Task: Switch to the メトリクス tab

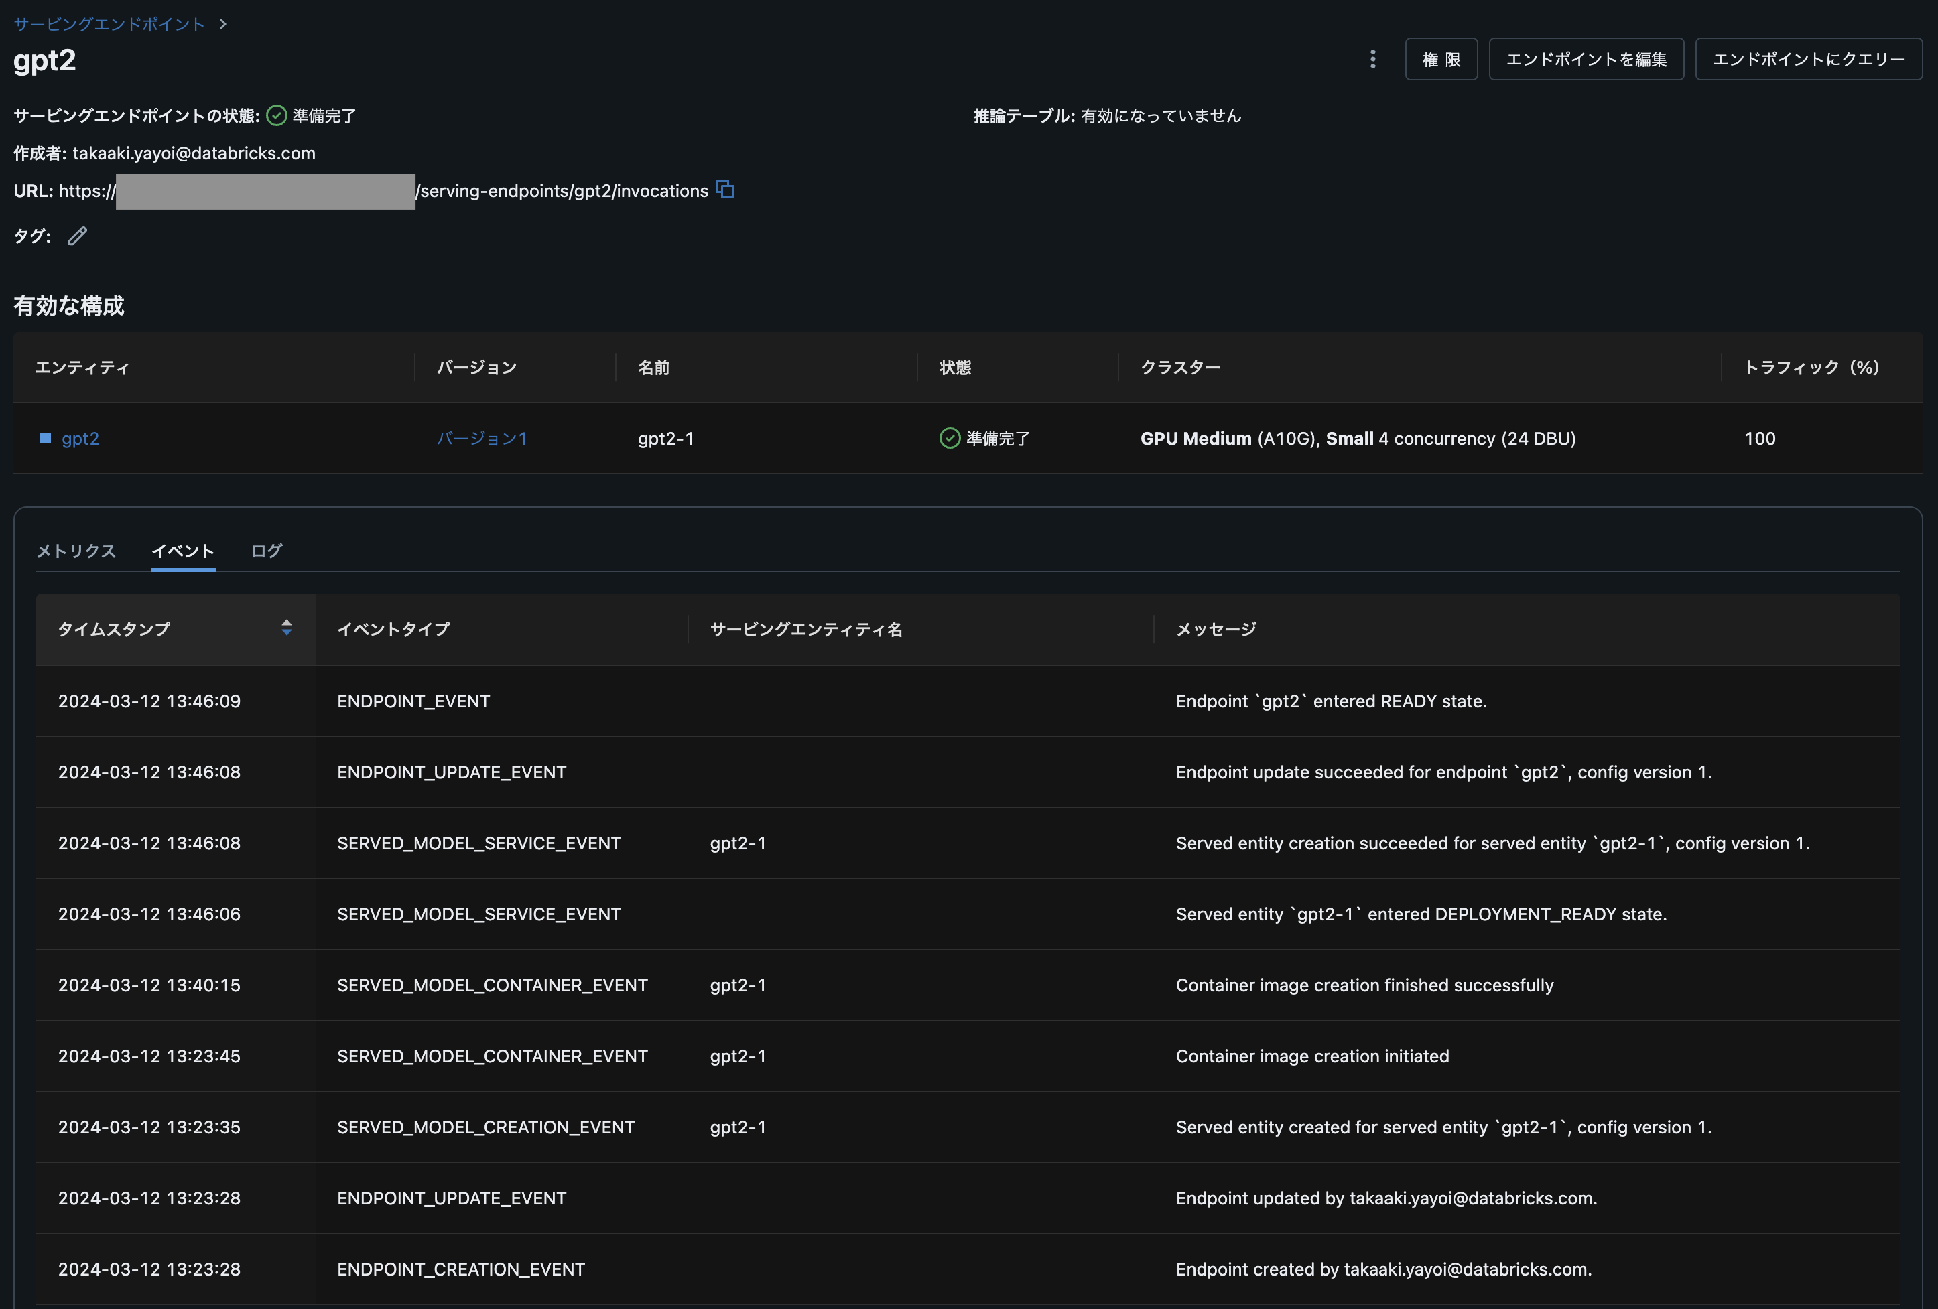Action: pos(76,551)
